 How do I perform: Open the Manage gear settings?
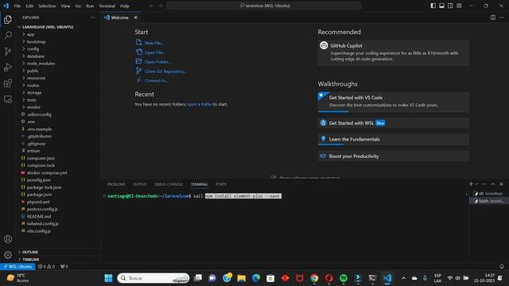pyautogui.click(x=8, y=255)
